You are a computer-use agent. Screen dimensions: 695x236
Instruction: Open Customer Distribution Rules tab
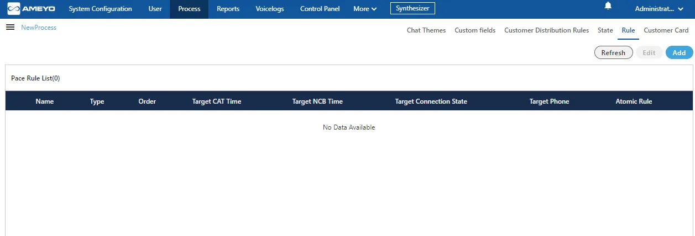[x=547, y=30]
